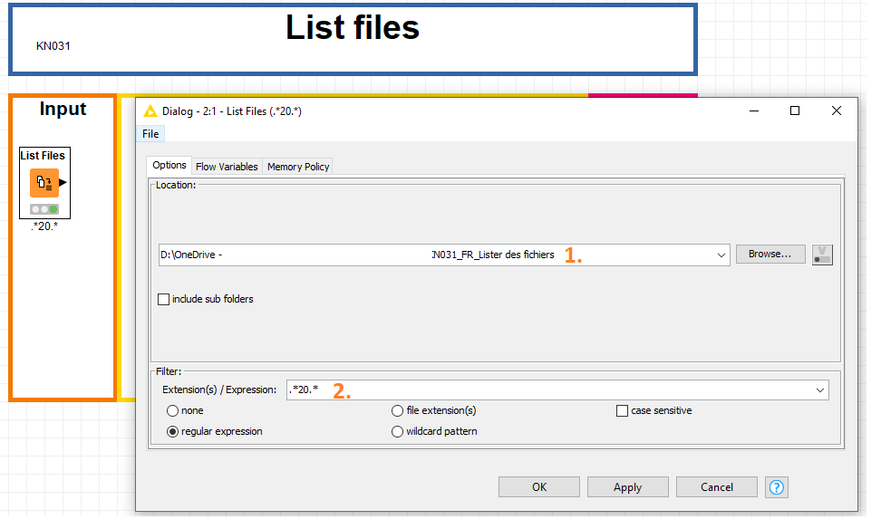Viewport: 881px width, 529px height.
Task: Click the Browse... button
Action: click(770, 255)
